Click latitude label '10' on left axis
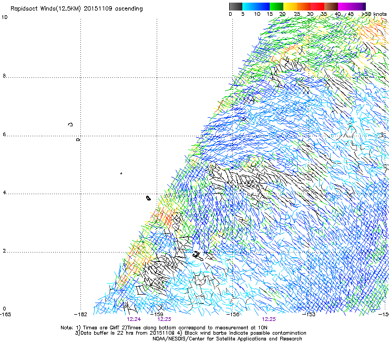The height and width of the screenshot is (342, 389). 4,17
